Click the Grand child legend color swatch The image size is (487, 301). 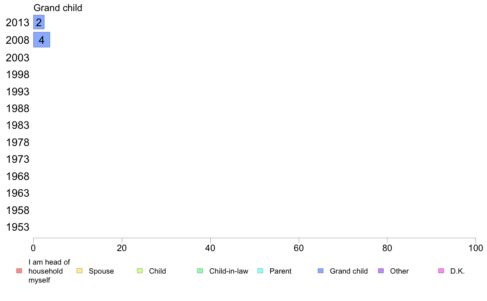(x=321, y=271)
